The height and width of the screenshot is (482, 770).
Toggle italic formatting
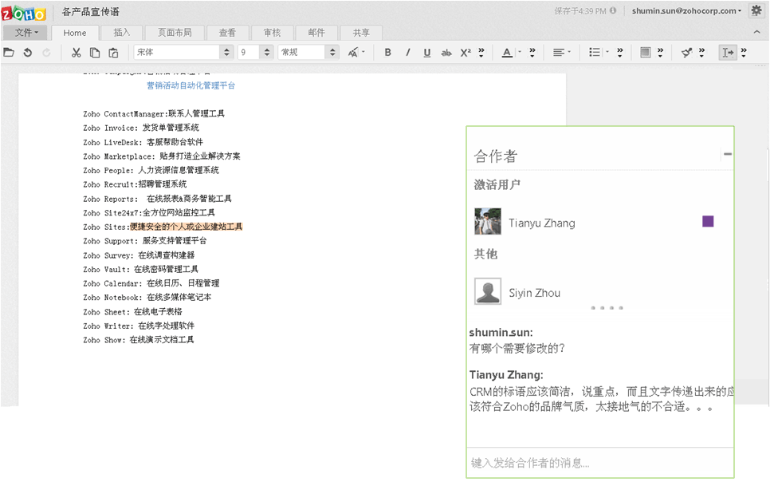point(407,53)
